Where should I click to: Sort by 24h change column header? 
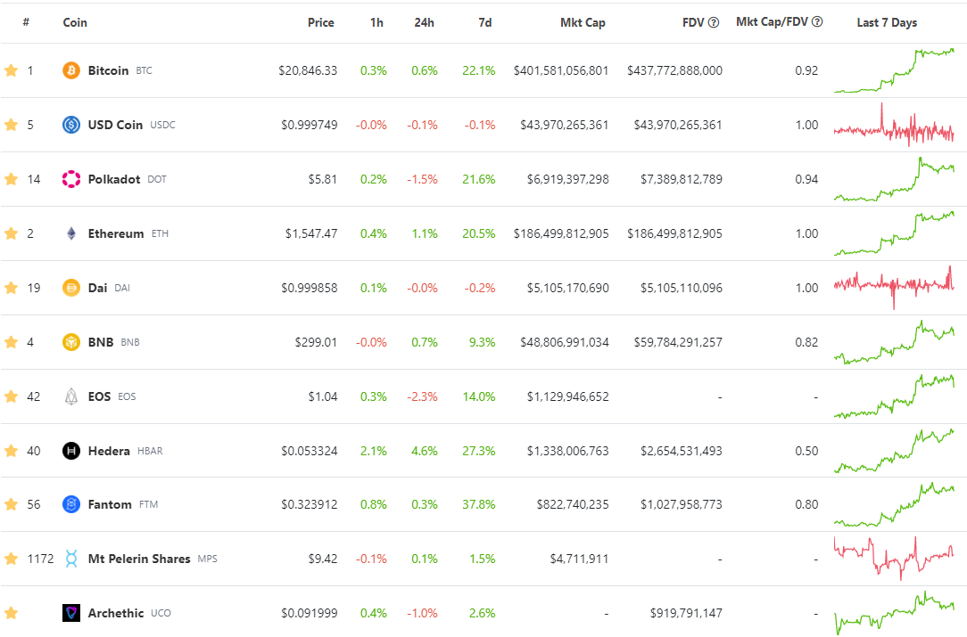425,22
